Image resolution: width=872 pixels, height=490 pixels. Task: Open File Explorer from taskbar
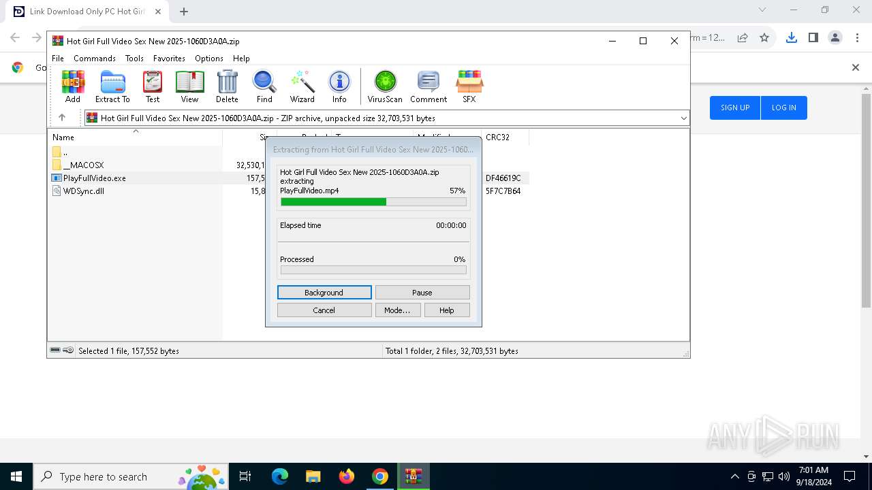tap(313, 476)
